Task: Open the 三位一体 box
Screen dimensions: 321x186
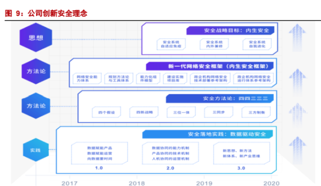Action: (182, 112)
